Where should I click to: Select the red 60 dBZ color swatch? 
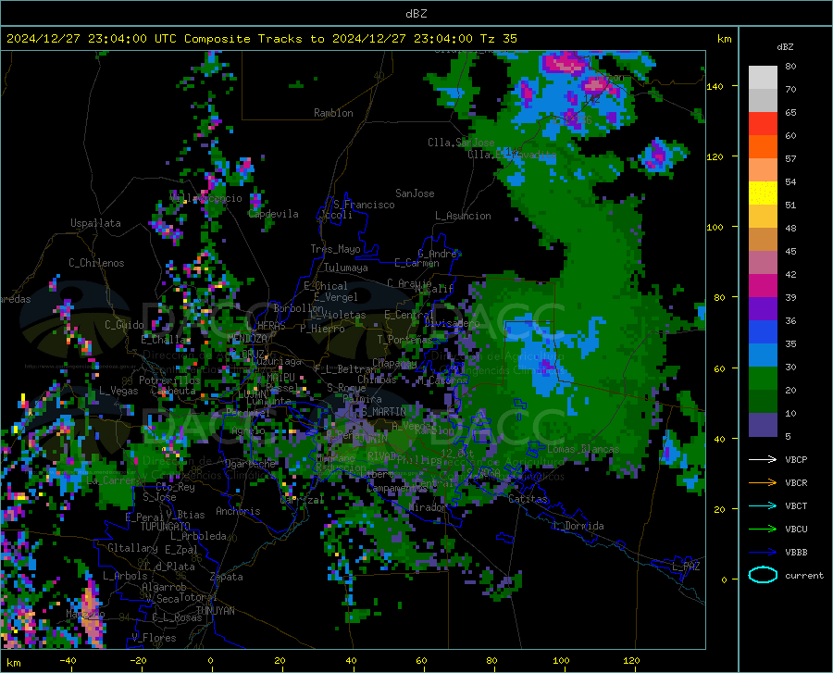(763, 124)
